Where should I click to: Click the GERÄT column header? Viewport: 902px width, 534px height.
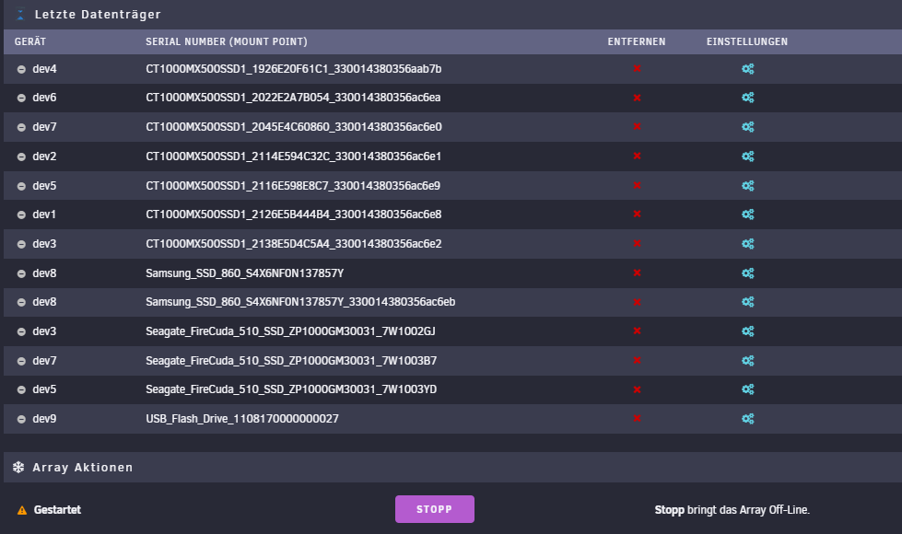[x=29, y=41]
